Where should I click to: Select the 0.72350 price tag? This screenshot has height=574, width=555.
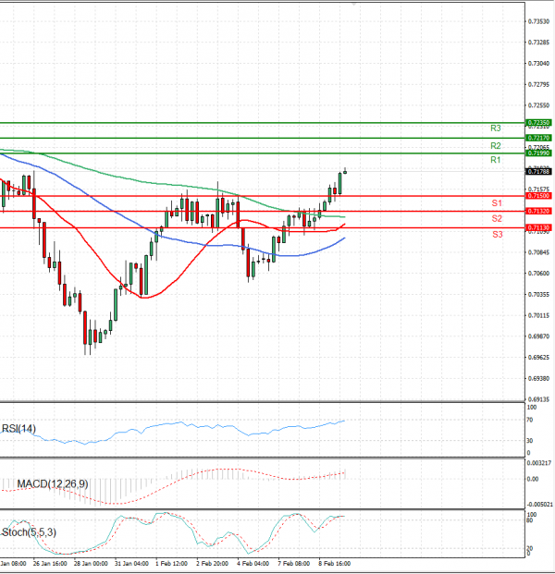(538, 123)
